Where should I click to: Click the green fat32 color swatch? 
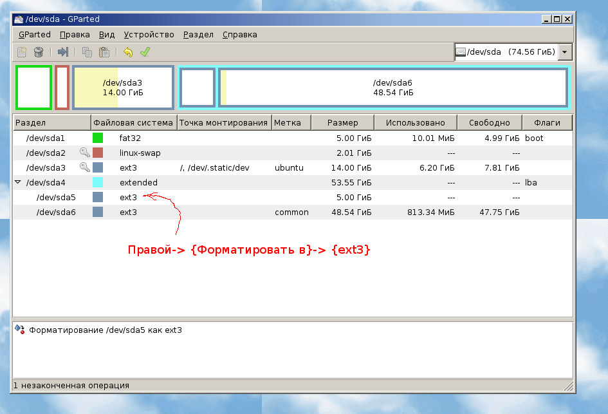(98, 138)
